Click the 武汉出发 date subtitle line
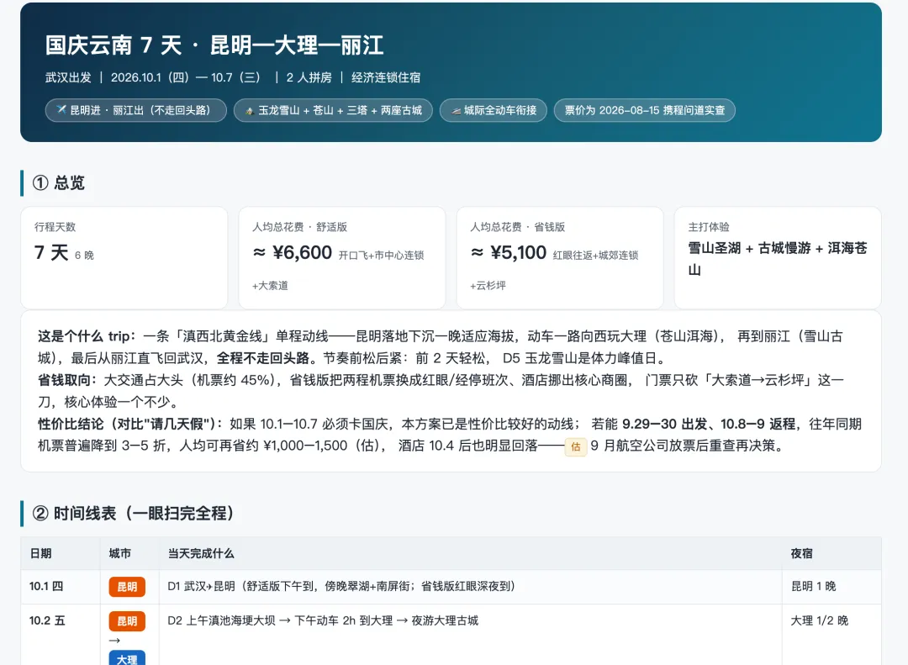The width and height of the screenshot is (908, 665). [x=233, y=77]
